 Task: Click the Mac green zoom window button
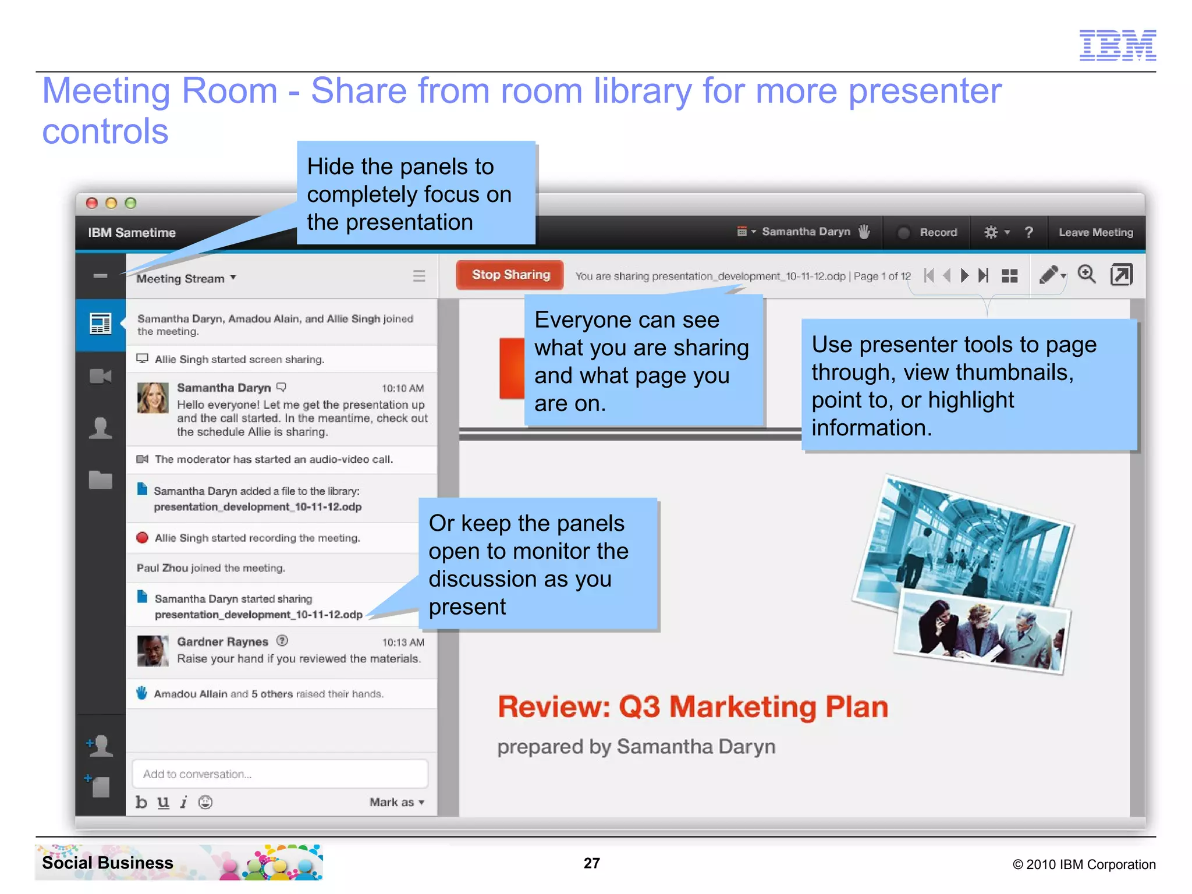pos(131,203)
